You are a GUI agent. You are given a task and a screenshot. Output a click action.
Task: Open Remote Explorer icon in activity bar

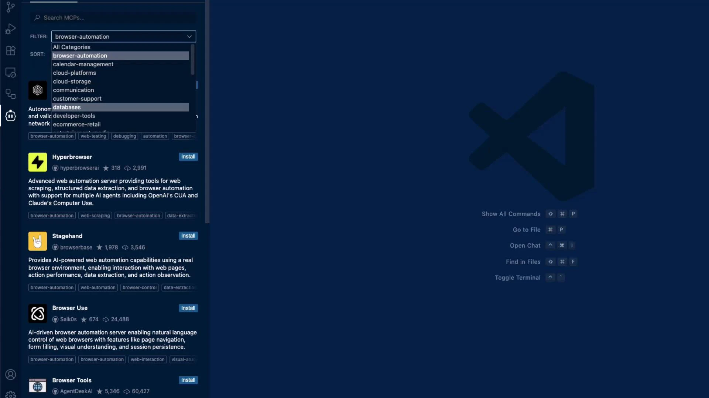(x=11, y=73)
